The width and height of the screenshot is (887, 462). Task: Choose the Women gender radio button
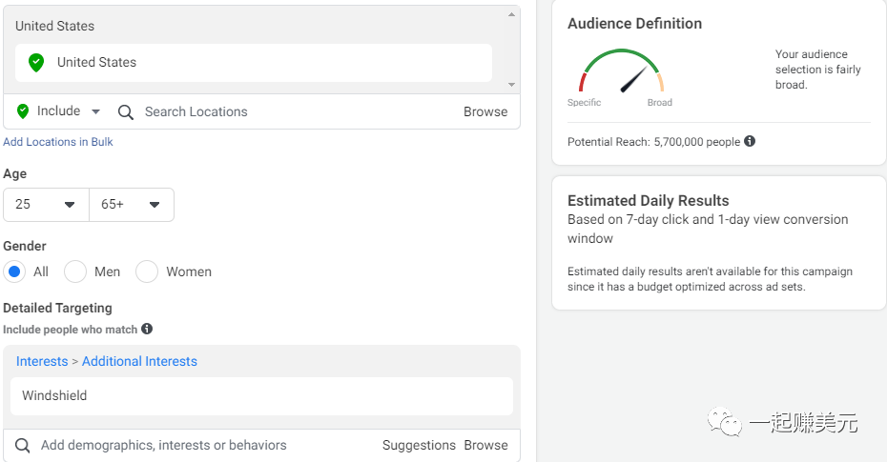[147, 271]
